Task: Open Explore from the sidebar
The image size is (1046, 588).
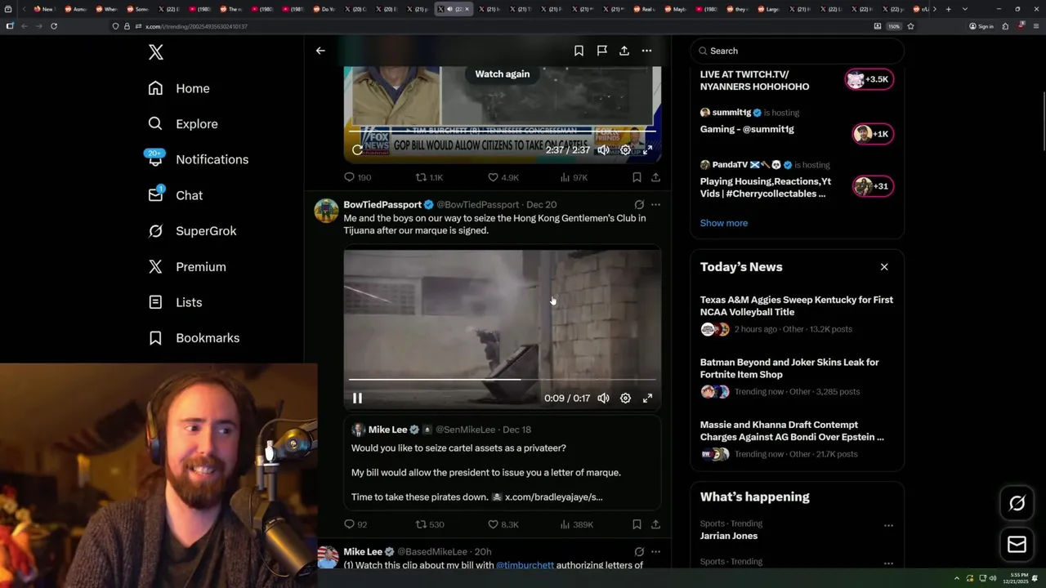Action: click(x=183, y=124)
